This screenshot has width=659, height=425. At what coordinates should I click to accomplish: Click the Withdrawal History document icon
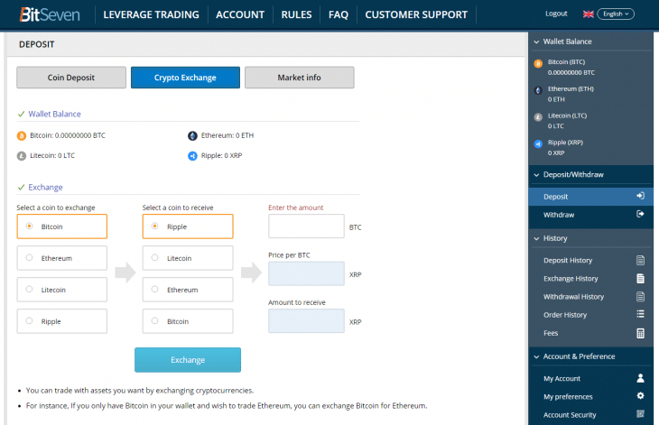(x=640, y=297)
